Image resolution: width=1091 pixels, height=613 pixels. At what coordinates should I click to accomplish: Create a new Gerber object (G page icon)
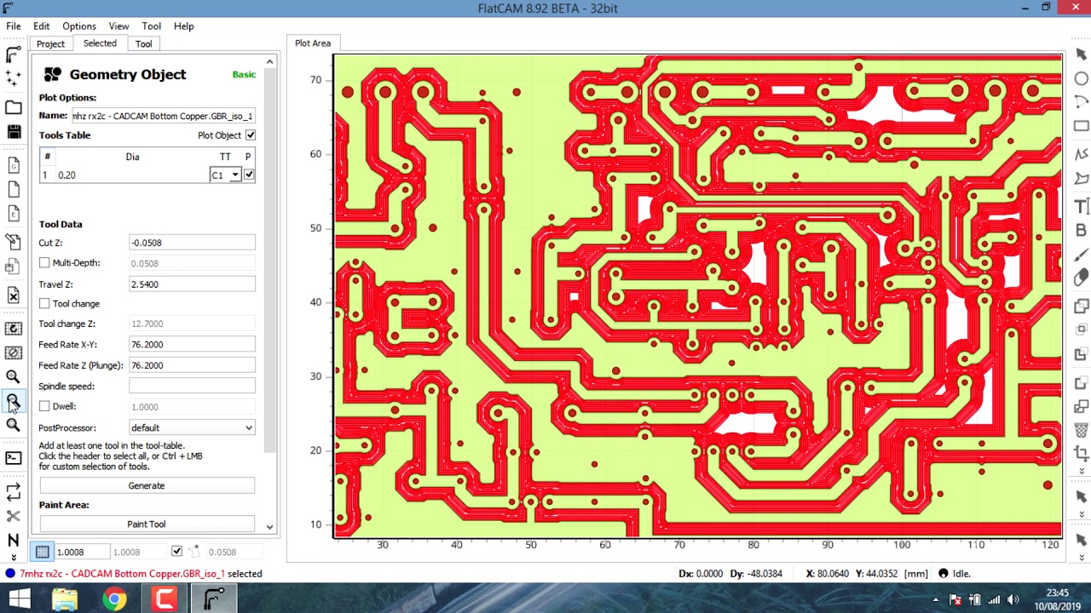click(x=13, y=164)
